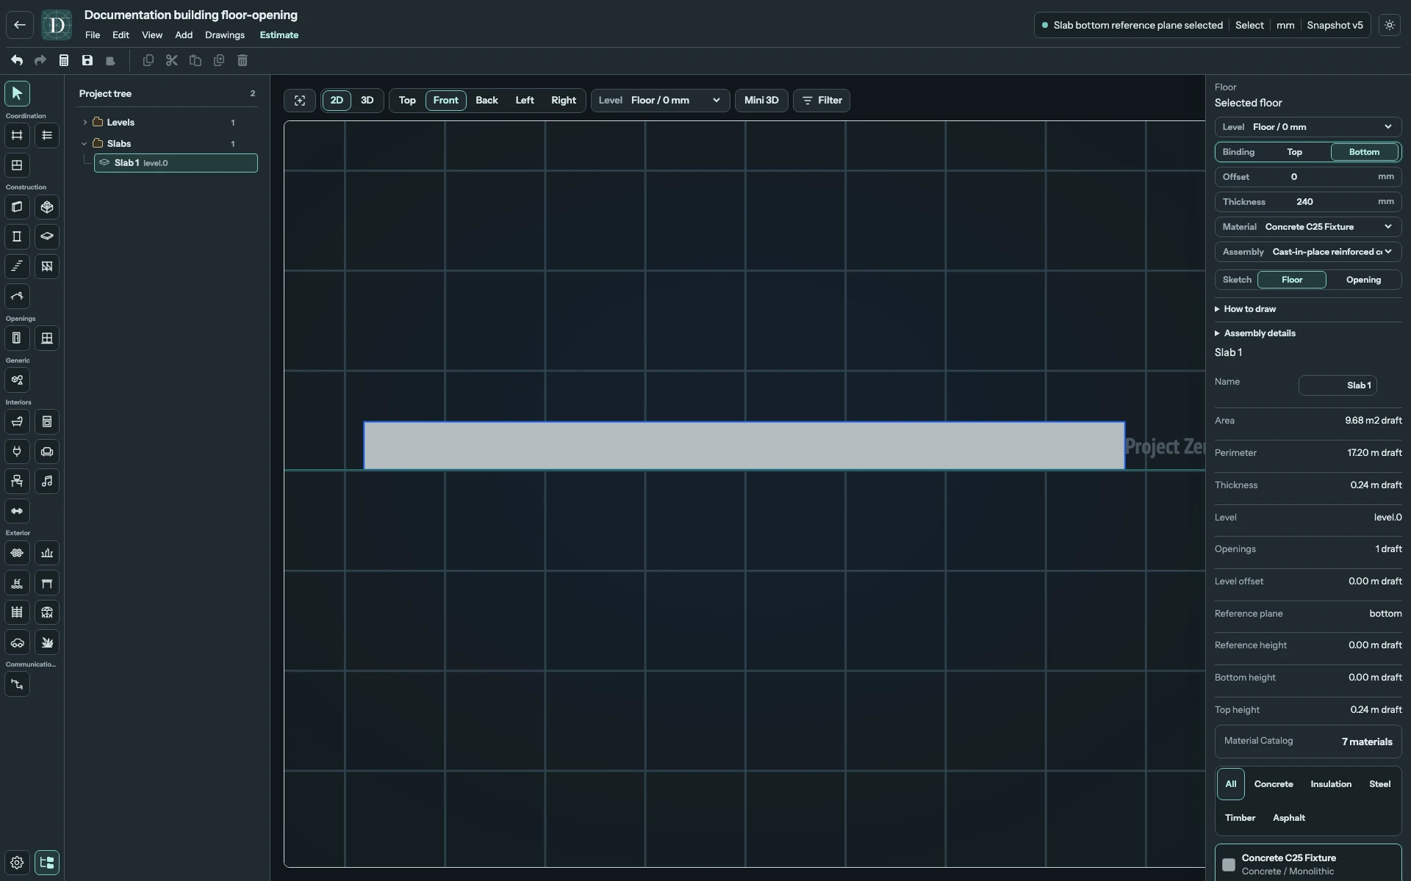1411x881 pixels.
Task: Switch to the Right view
Action: click(x=564, y=101)
